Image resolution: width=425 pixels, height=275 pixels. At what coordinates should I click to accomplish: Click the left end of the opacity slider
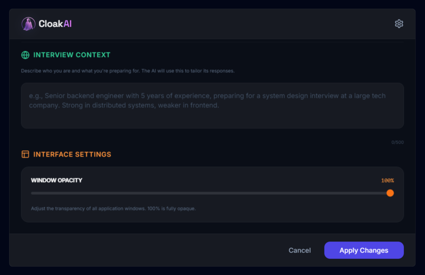point(32,193)
